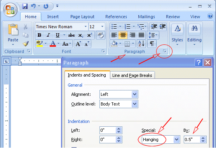Click Borders grid icon
The image size is (216, 148).
pos(127,44)
